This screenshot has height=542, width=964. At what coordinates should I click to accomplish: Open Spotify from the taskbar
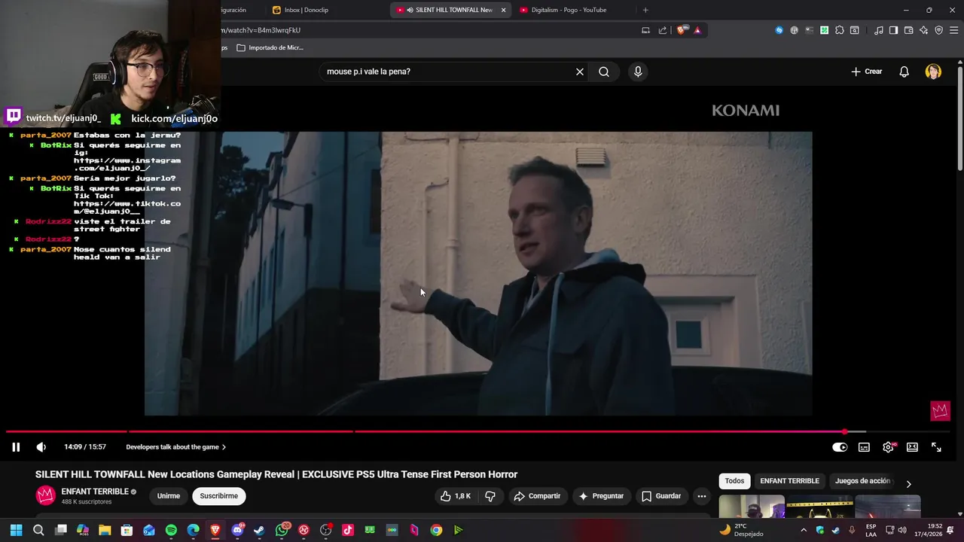tap(171, 530)
